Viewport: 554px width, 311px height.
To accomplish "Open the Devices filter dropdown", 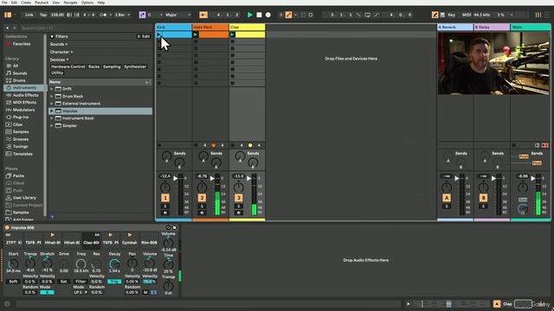I will coord(59,60).
